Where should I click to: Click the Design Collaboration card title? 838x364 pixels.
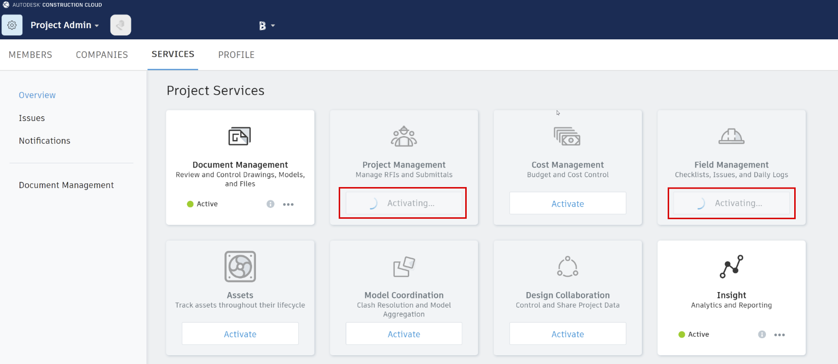point(567,295)
